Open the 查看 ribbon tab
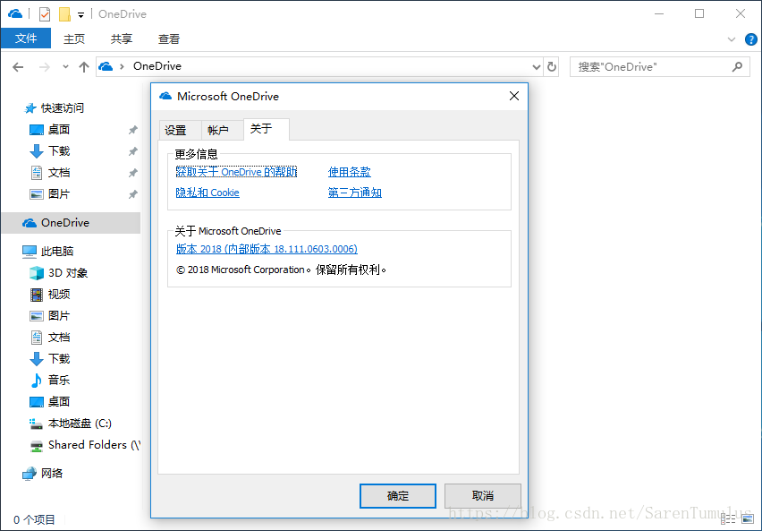 169,39
